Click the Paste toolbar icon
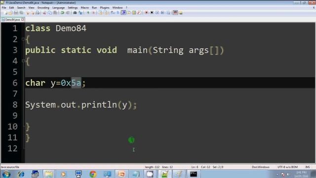This screenshot has height=178, width=316. click(55, 13)
